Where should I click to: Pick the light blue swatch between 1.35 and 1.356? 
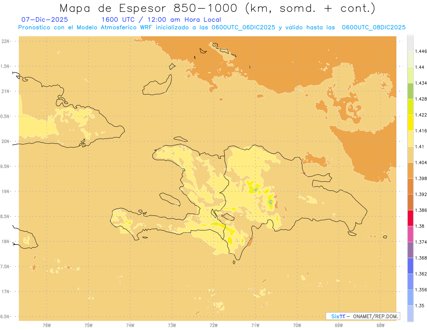click(410, 297)
